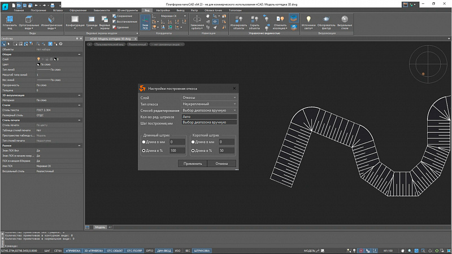Close the Настройки построения откоса dialog
452x254 pixels.
pos(234,89)
